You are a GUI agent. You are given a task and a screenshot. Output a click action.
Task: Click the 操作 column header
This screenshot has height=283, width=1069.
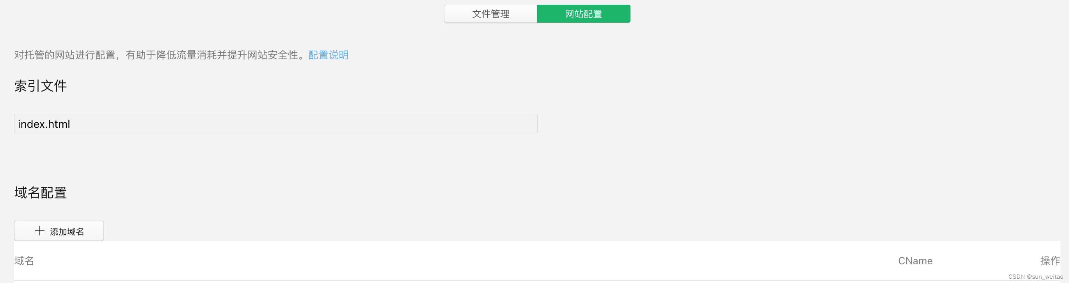point(1049,261)
